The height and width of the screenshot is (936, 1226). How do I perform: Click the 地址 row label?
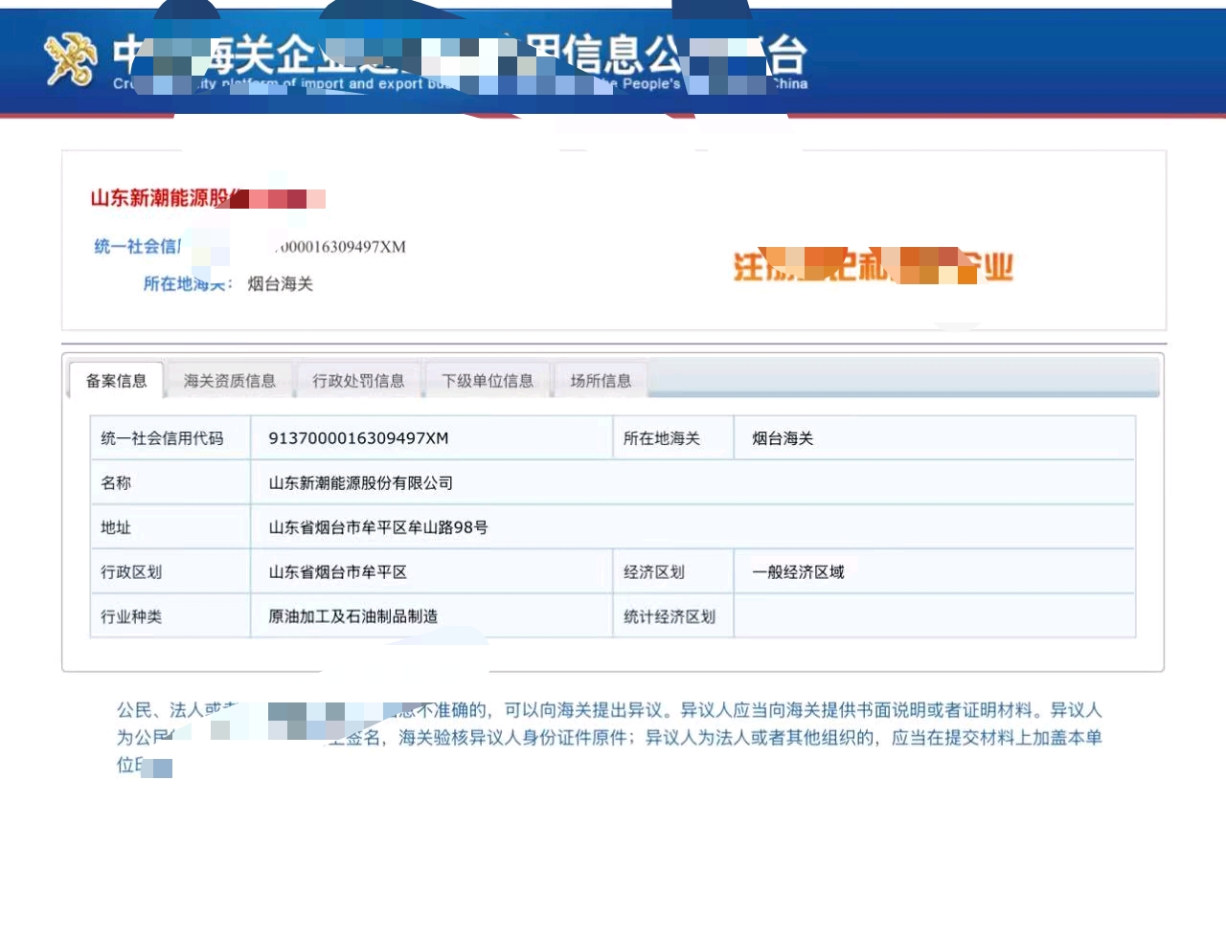point(116,527)
